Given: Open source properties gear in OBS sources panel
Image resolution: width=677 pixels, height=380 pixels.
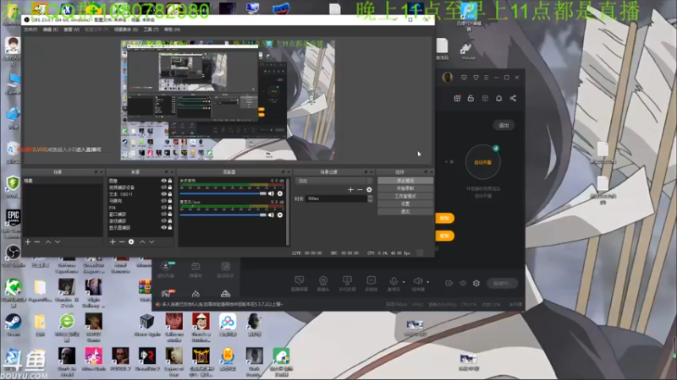Looking at the screenshot, I should tap(131, 242).
